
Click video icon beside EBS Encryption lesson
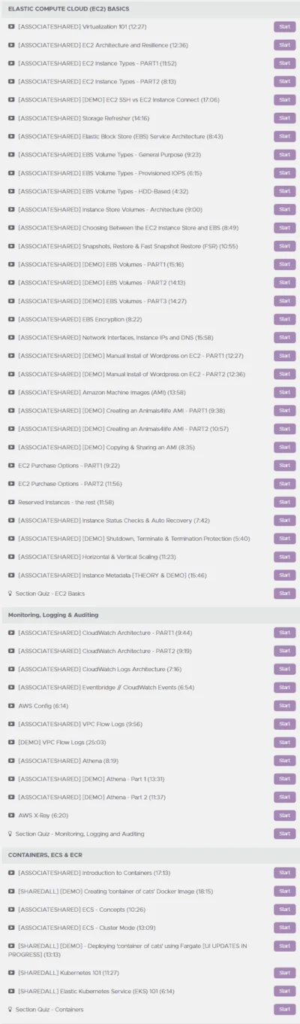(11, 319)
